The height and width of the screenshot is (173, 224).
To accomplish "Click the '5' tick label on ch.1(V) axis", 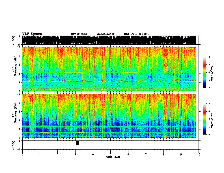I will (19, 36).
